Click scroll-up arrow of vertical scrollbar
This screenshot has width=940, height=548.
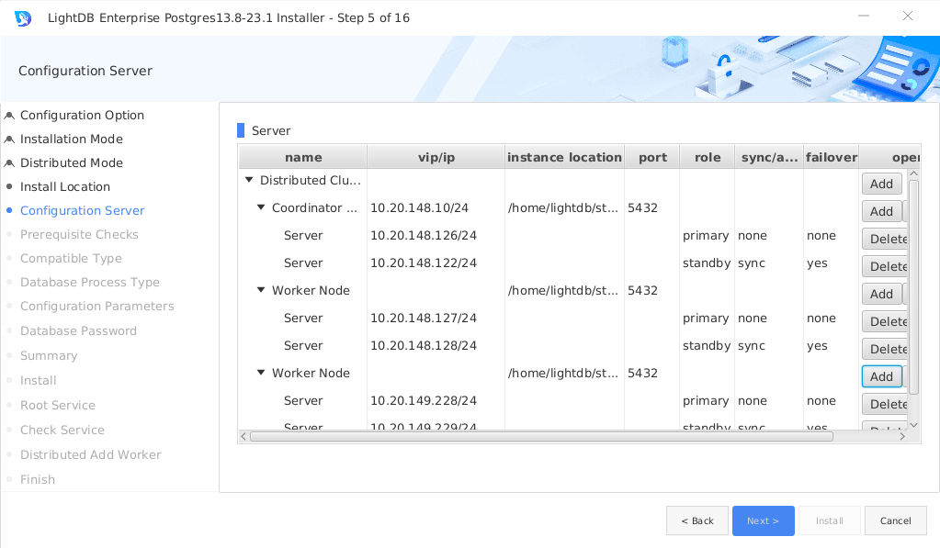coord(913,173)
